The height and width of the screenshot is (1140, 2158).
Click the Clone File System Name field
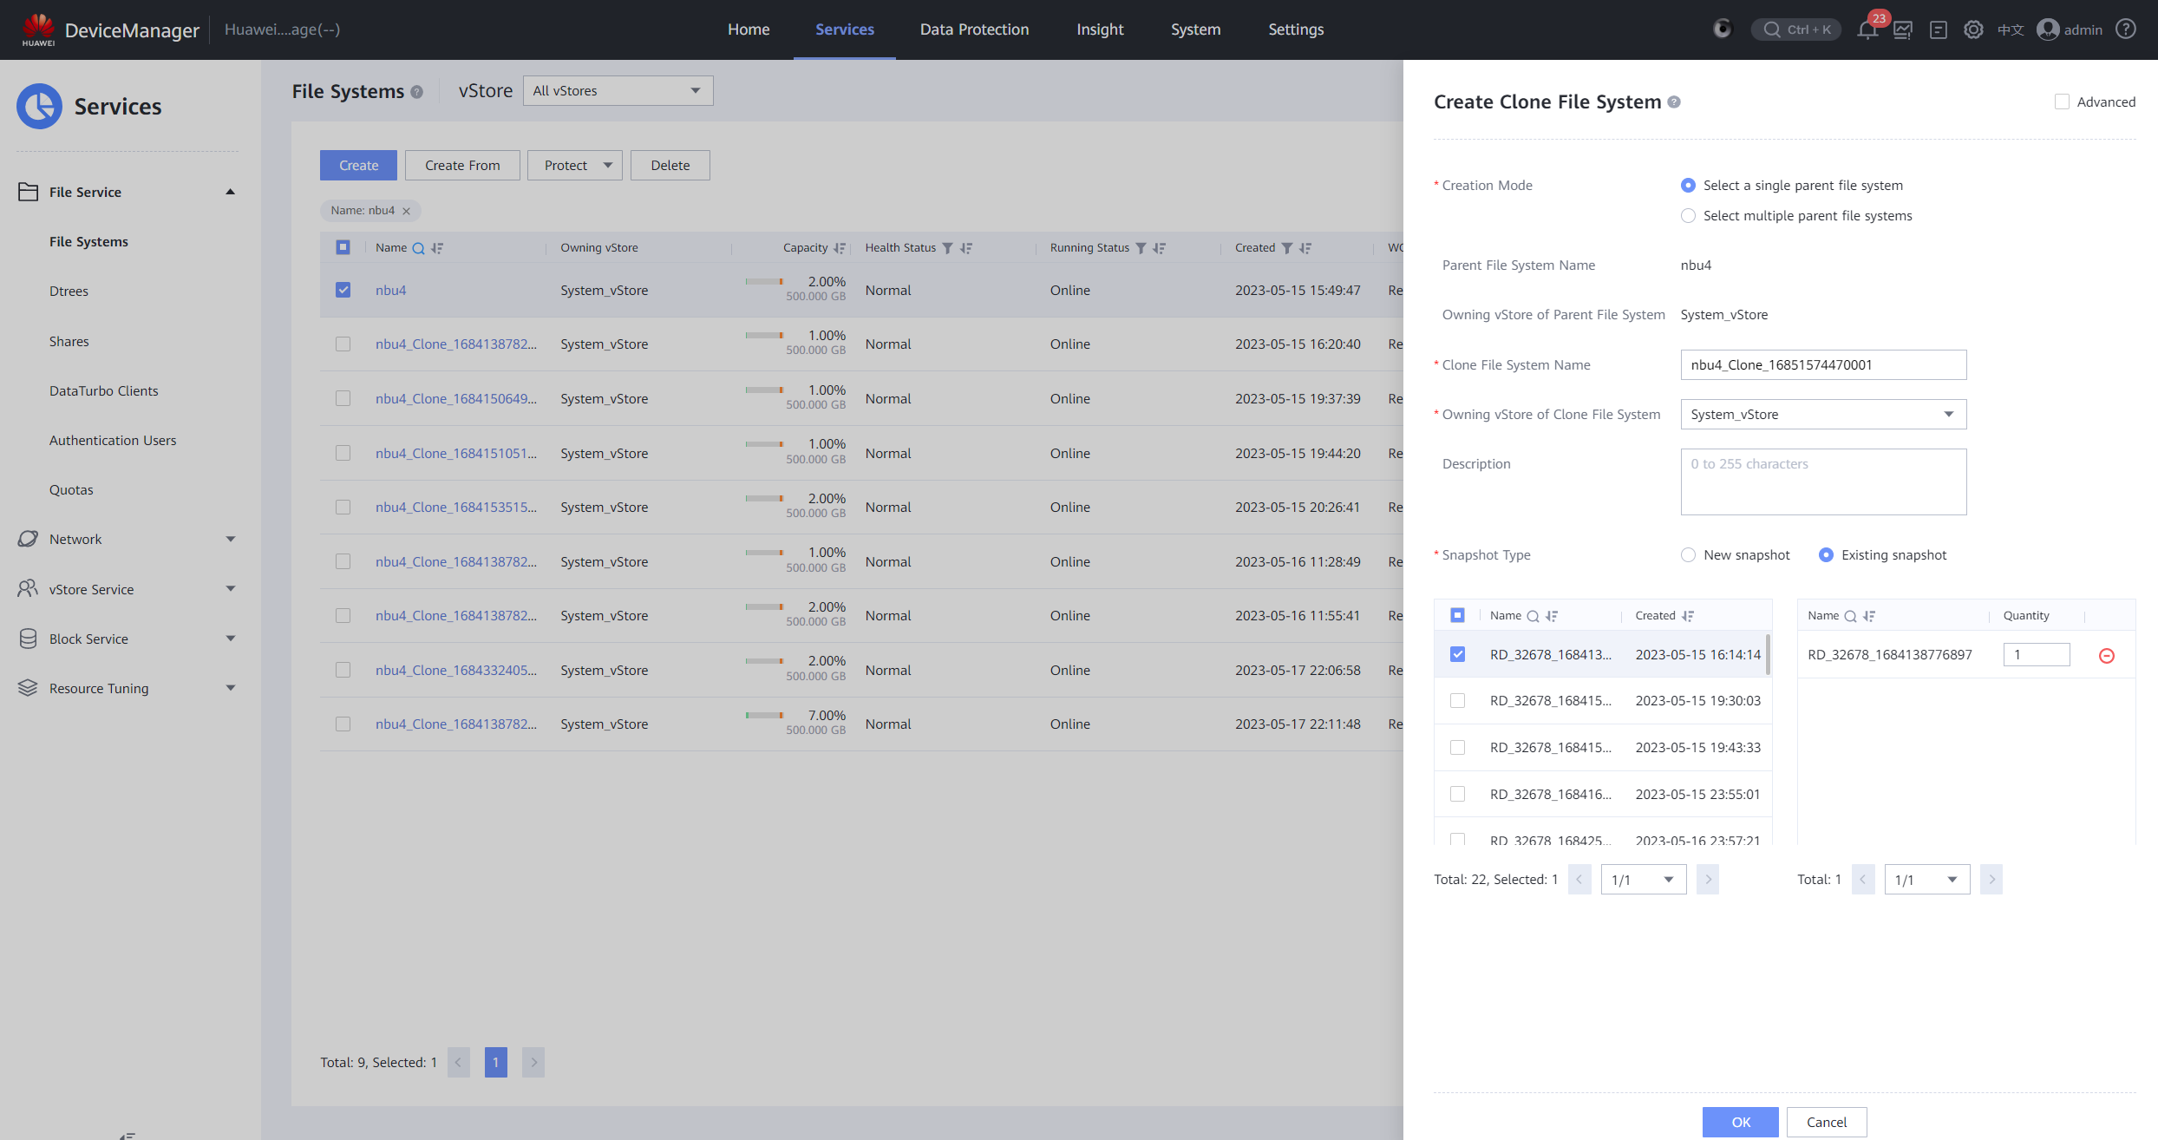1822,365
